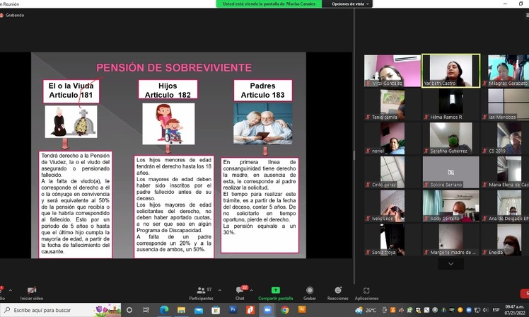
Task: Click Compartir pantalla share screen icon
Action: pos(276,290)
